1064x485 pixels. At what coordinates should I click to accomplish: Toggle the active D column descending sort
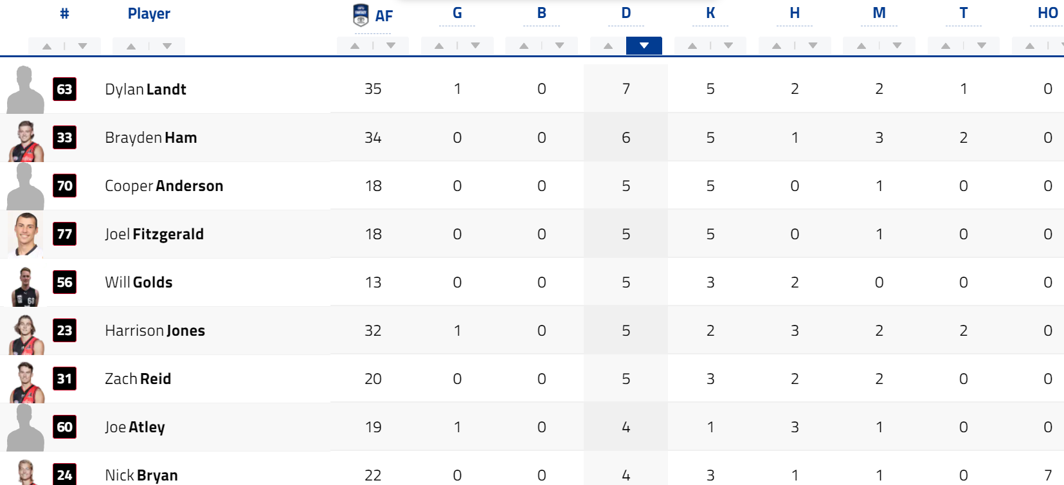(644, 46)
